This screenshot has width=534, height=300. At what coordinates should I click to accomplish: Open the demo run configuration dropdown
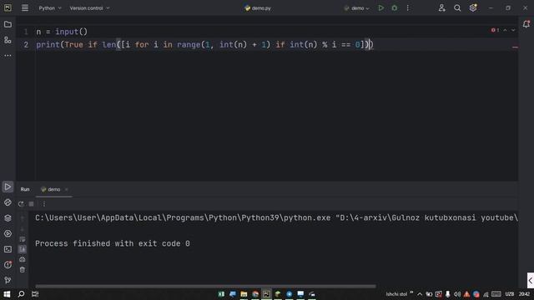pos(356,7)
